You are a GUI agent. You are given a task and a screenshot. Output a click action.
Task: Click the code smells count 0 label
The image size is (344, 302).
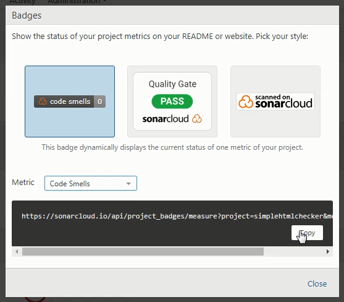click(99, 101)
